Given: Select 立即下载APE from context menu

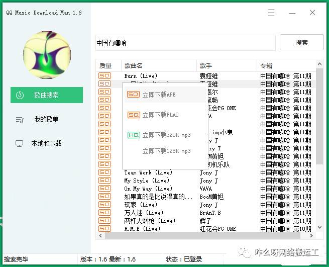Looking at the screenshot, I should tap(165, 95).
